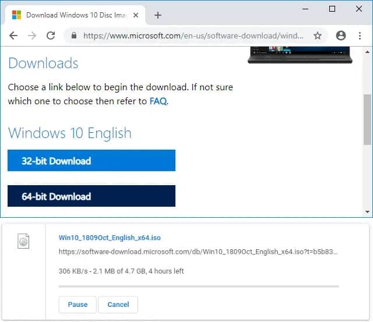The width and height of the screenshot is (373, 322).
Task: Open the Chrome profile avatar icon
Action: click(x=340, y=36)
